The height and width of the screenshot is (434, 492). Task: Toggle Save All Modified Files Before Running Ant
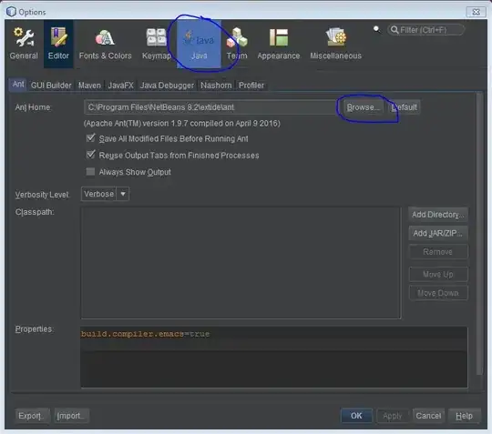point(91,138)
